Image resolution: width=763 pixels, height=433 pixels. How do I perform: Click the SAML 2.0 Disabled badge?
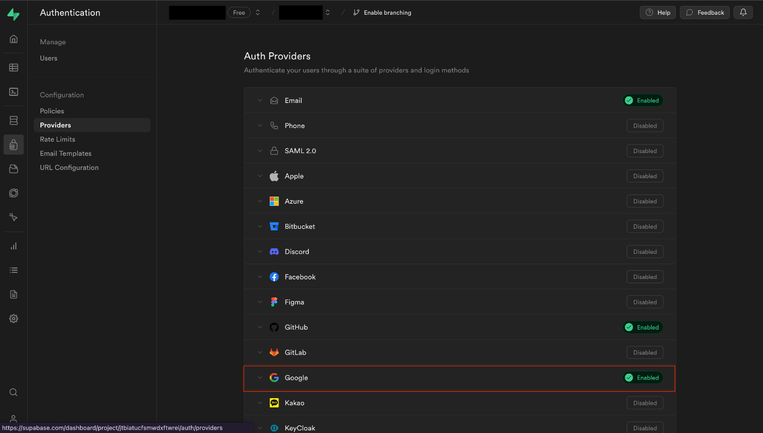pos(645,151)
